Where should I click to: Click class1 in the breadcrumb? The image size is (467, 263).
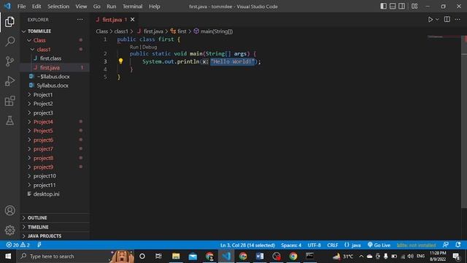(x=121, y=31)
